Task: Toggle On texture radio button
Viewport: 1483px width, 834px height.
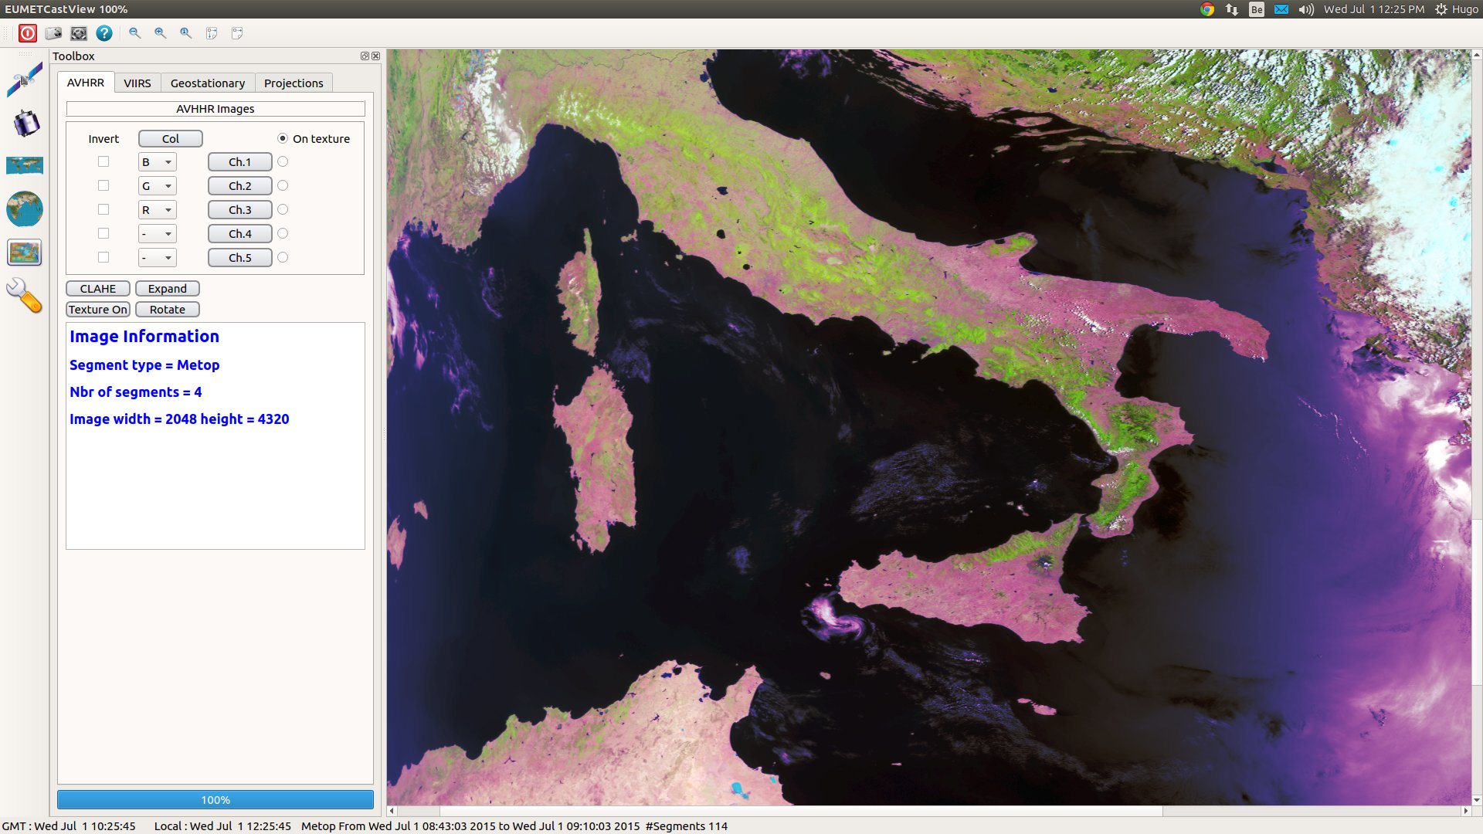Action: pos(282,137)
